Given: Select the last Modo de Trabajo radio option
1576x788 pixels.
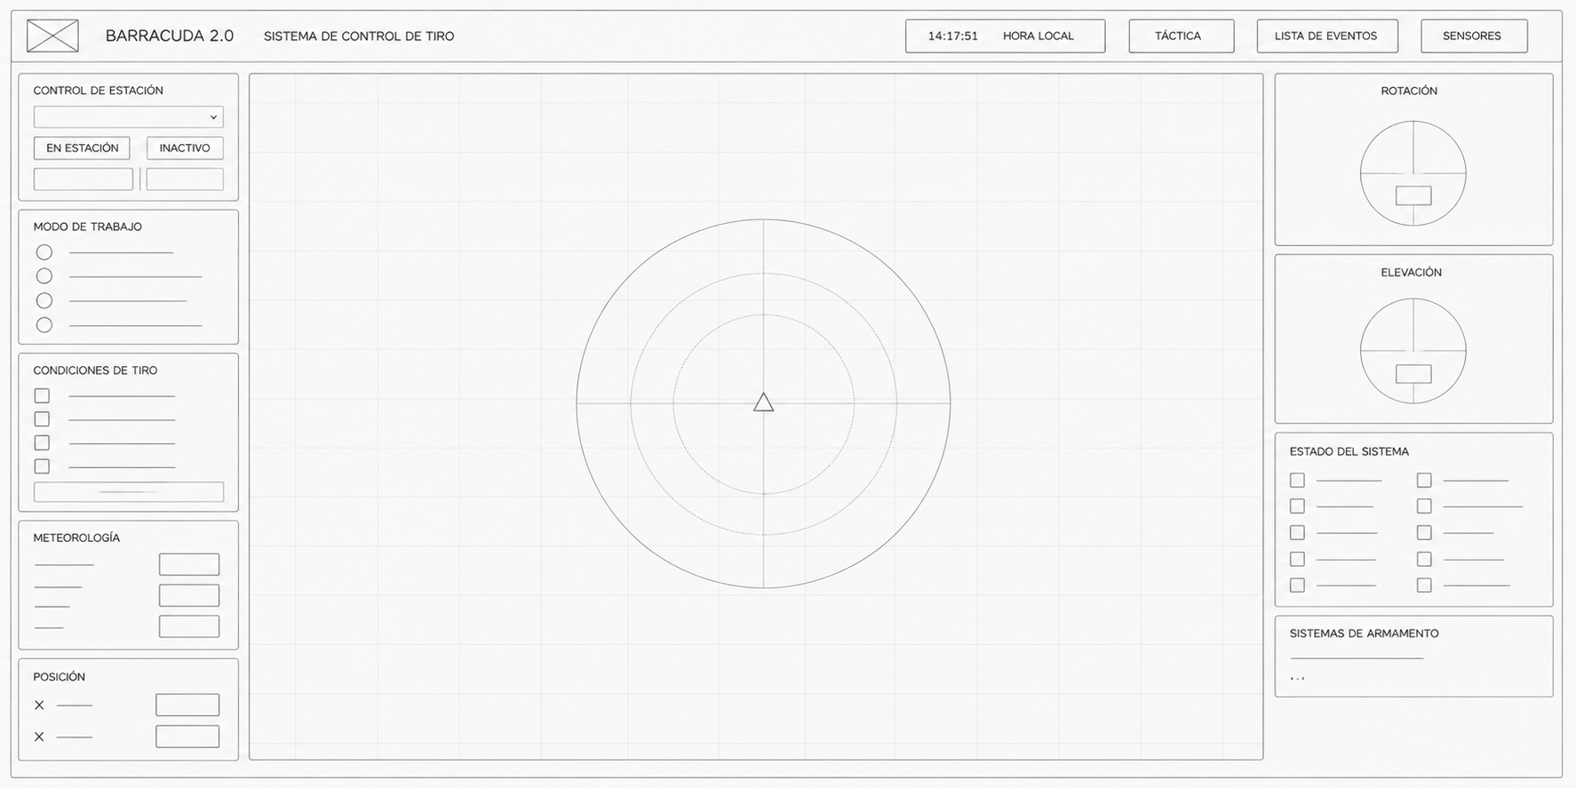Looking at the screenshot, I should [x=44, y=325].
